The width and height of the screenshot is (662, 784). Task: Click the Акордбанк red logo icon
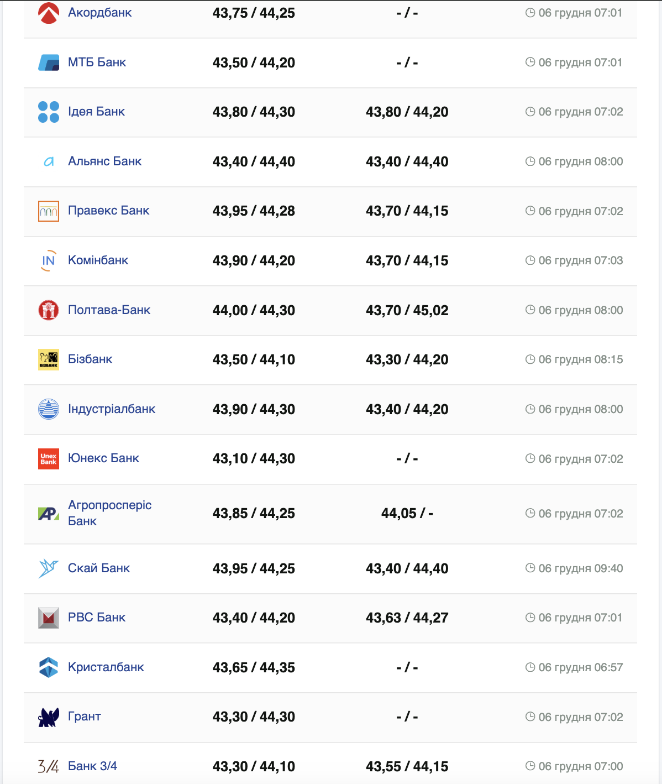pyautogui.click(x=49, y=13)
